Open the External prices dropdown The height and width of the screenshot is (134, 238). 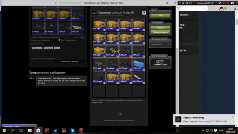click(160, 45)
